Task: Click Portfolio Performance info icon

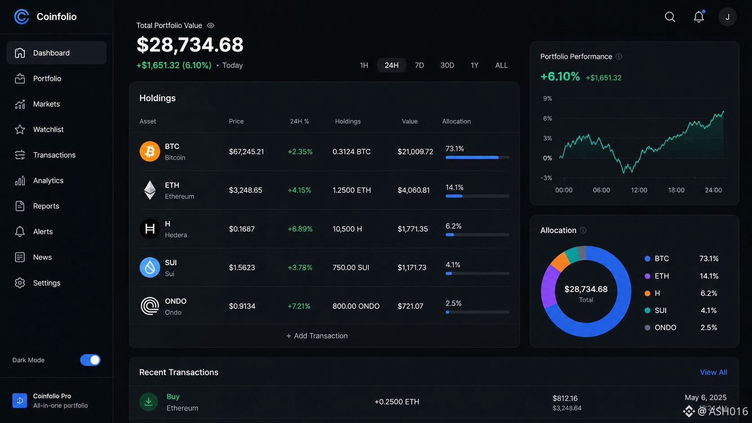Action: [x=619, y=57]
